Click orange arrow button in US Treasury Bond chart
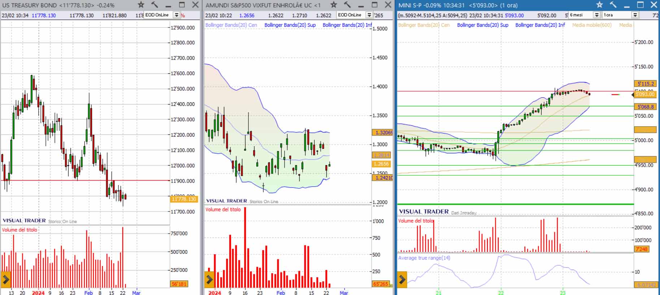 point(6,279)
